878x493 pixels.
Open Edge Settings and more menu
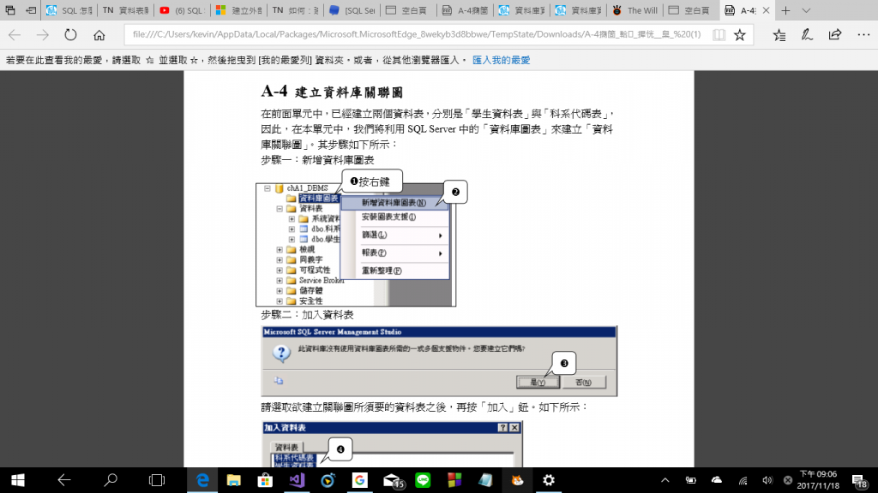pyautogui.click(x=863, y=34)
